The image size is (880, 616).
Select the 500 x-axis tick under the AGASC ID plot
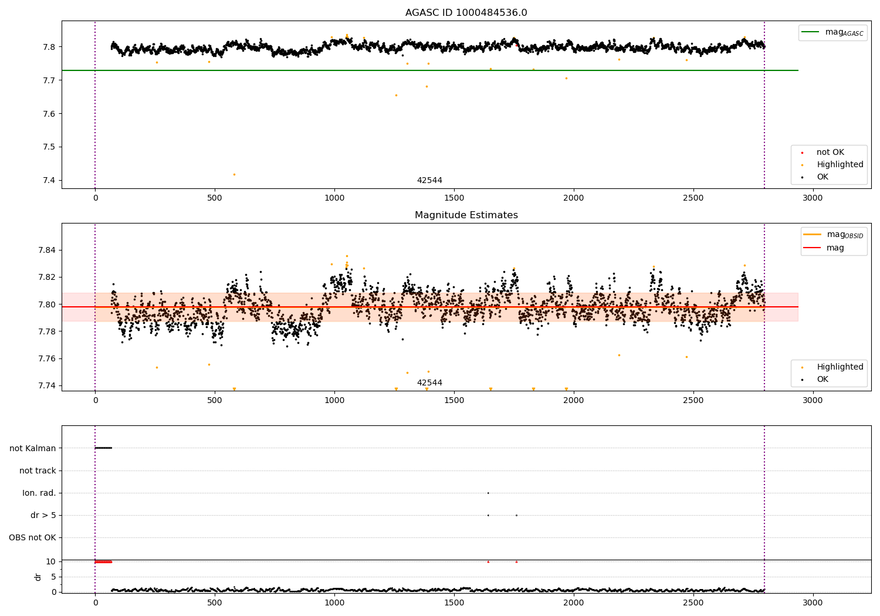215,198
